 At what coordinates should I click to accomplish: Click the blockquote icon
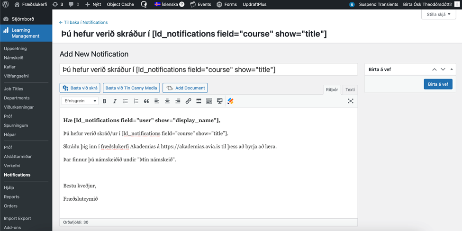tap(146, 101)
